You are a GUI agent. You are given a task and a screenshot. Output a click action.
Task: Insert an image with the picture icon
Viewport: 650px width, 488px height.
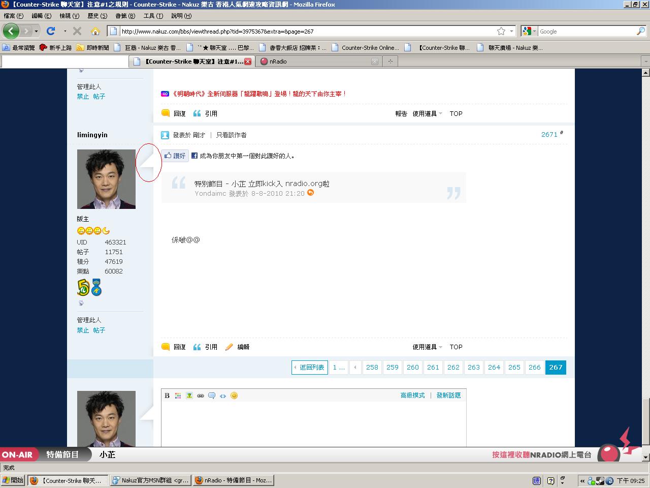pos(189,395)
